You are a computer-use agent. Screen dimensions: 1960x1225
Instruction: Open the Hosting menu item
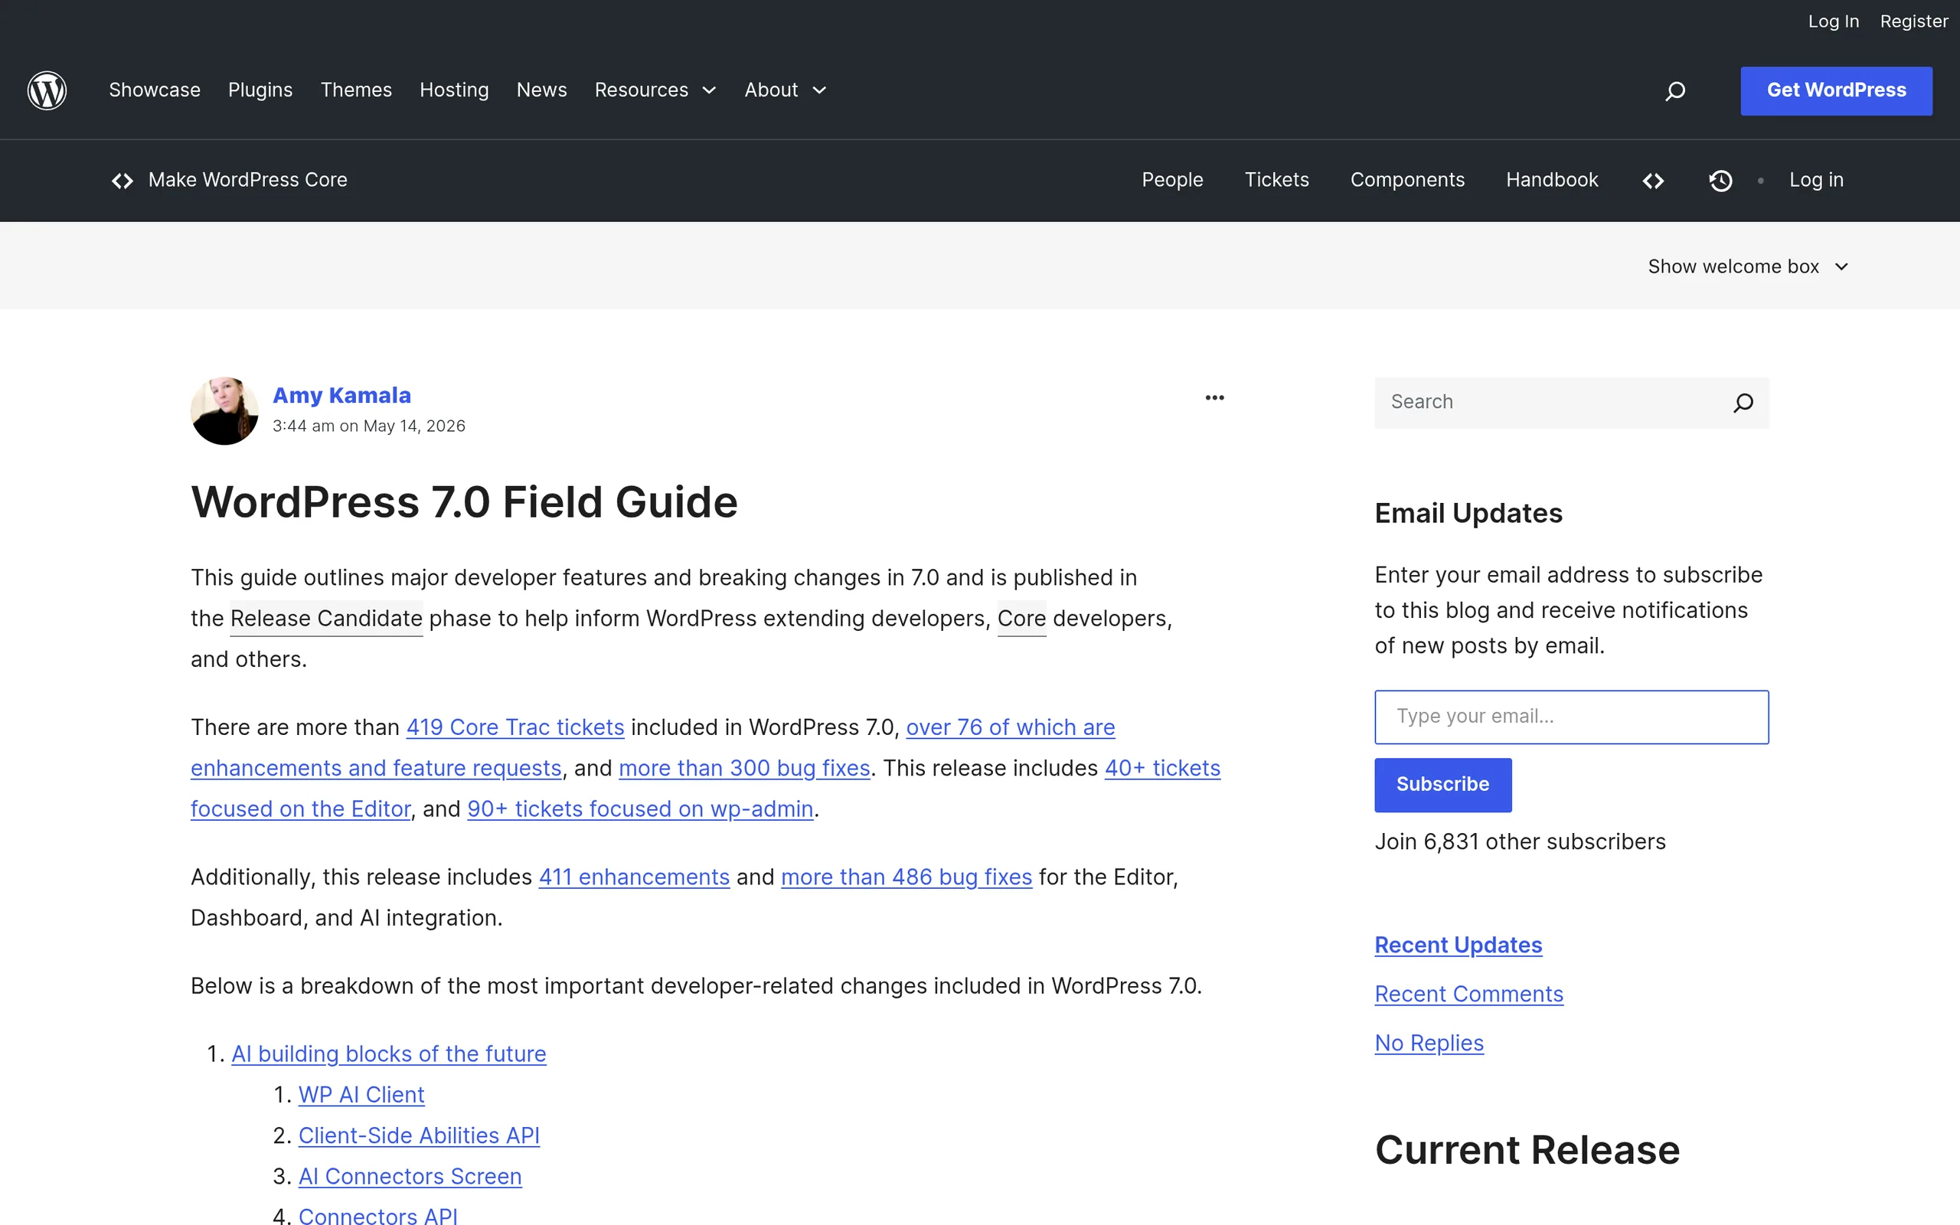[453, 90]
